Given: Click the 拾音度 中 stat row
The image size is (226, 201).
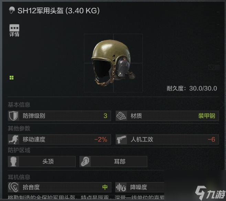Looking at the screenshot, I should click(x=60, y=187).
